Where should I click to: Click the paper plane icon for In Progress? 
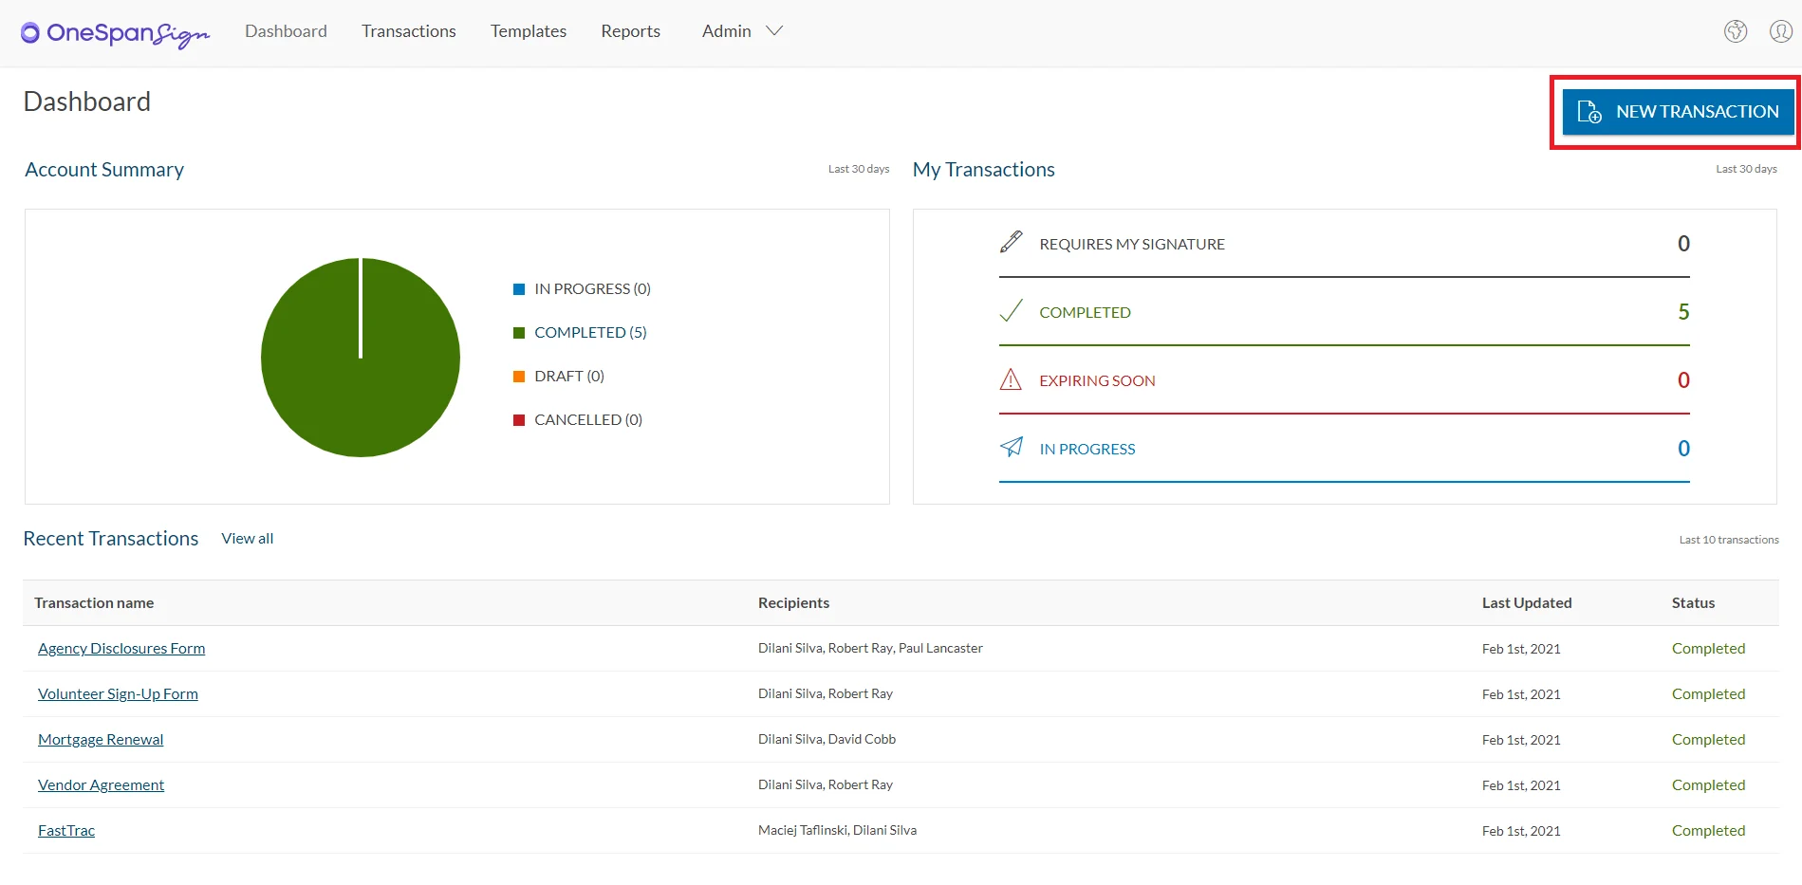[x=1012, y=447]
